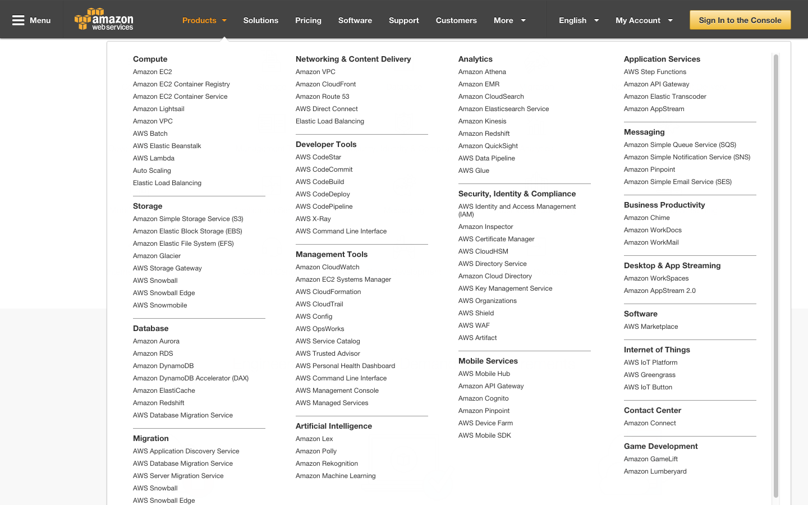Open the Amazon EC2 service page
The width and height of the screenshot is (808, 505).
tap(152, 71)
